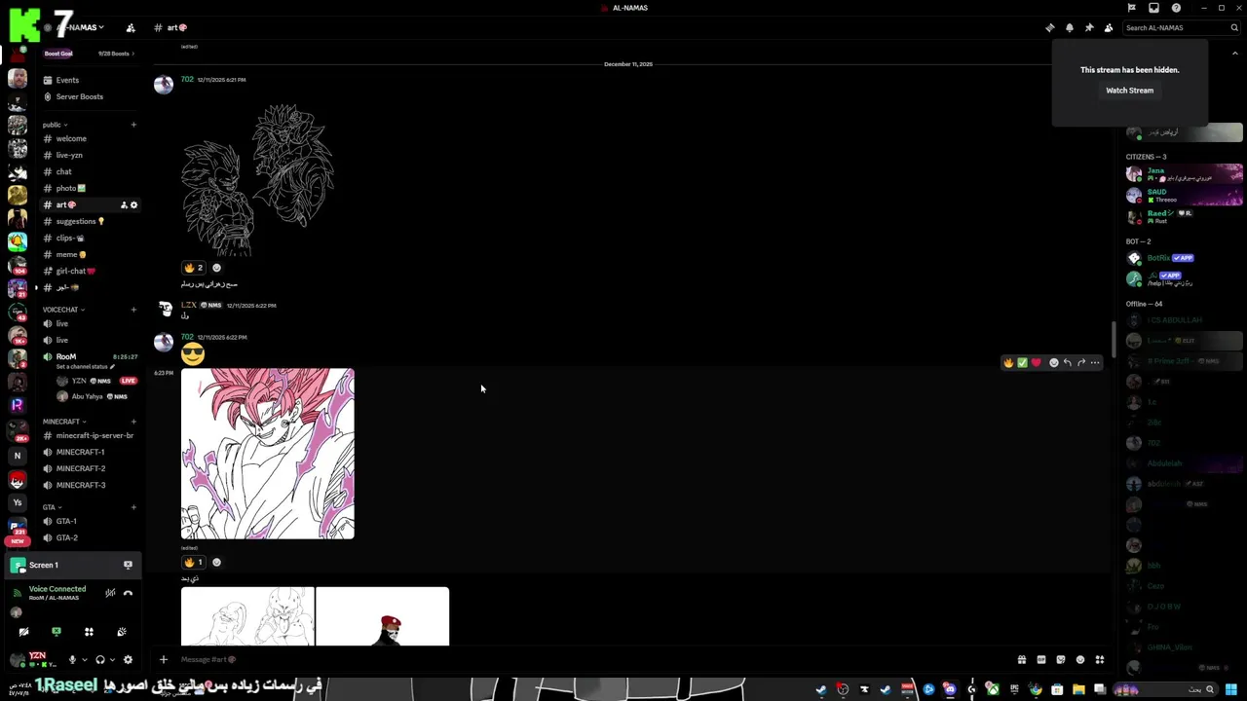Stop streaming icon beside Screen 1

128,565
